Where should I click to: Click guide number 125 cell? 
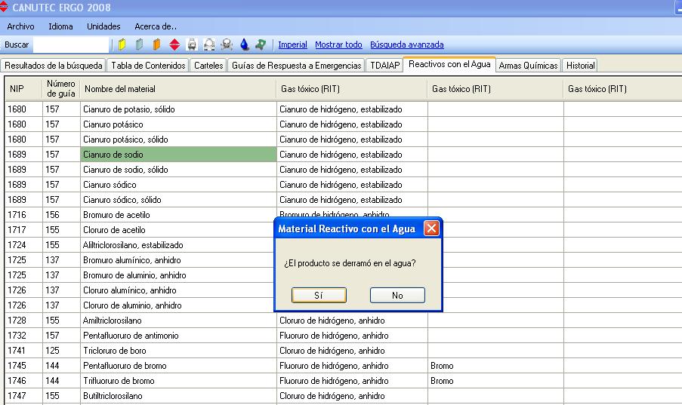[x=61, y=350]
